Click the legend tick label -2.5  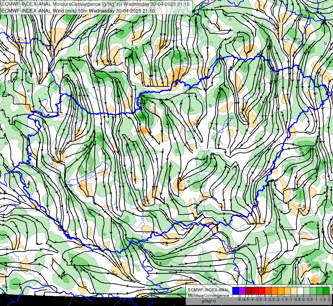[271, 300]
